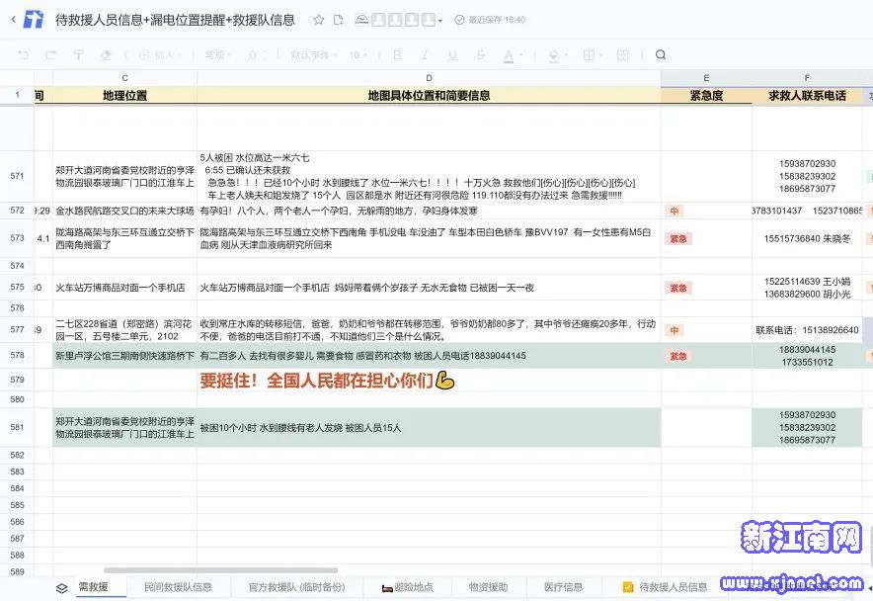Viewport: 873px width, 601px height.
Task: Select column E header
Action: 706,78
